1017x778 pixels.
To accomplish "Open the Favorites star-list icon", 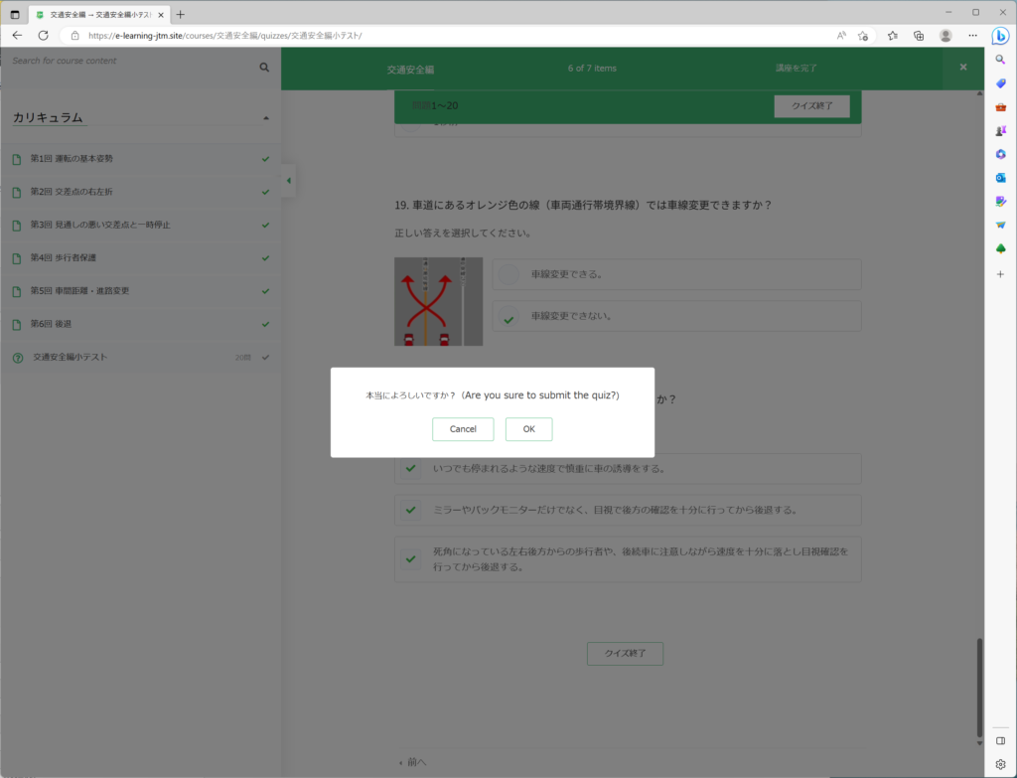I will [x=892, y=35].
